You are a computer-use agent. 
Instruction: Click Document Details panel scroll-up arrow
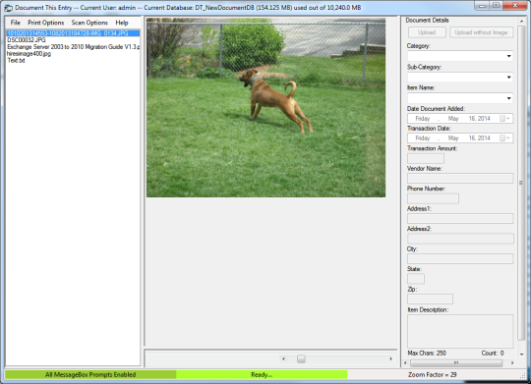pos(521,22)
